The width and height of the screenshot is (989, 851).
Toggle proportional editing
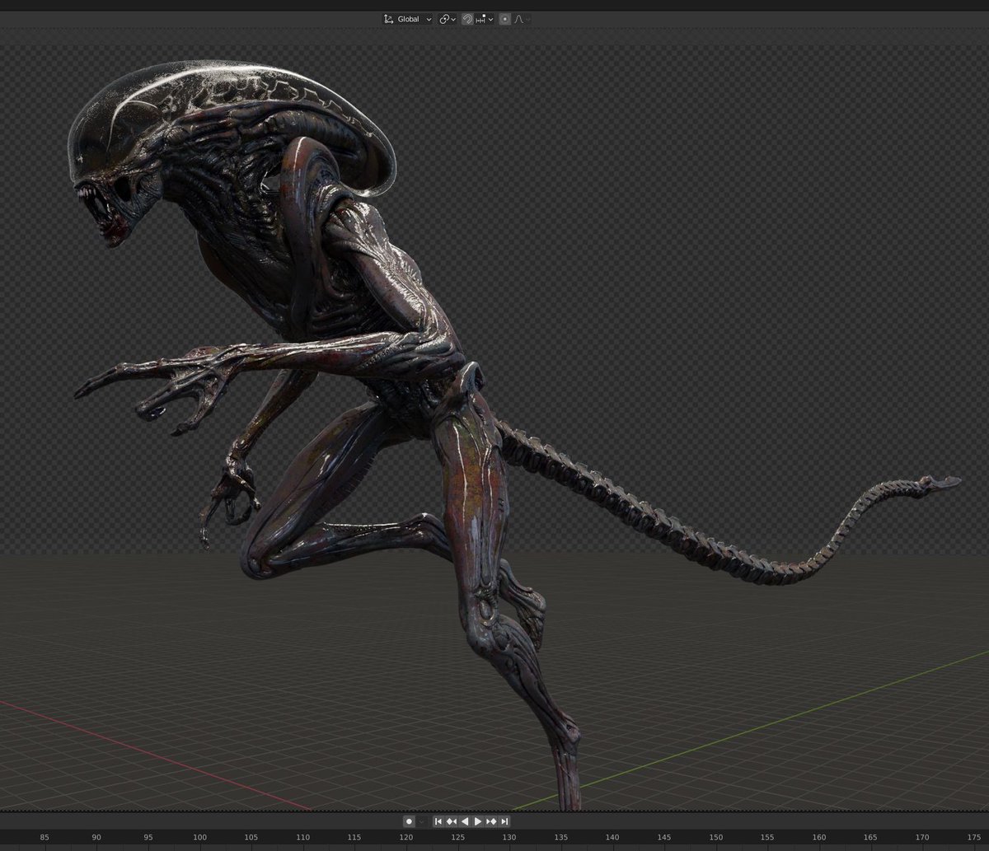pyautogui.click(x=505, y=19)
